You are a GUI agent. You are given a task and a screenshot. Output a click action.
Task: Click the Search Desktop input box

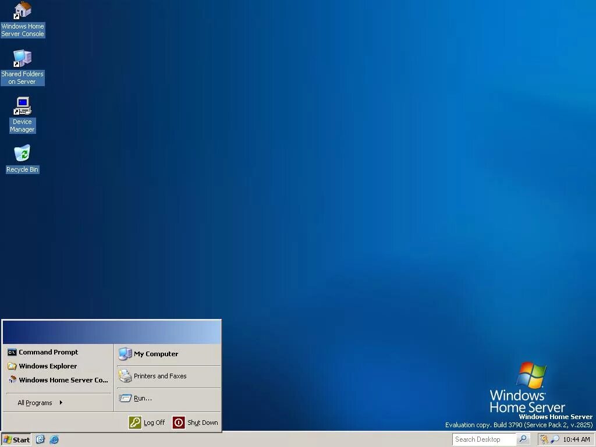click(484, 439)
